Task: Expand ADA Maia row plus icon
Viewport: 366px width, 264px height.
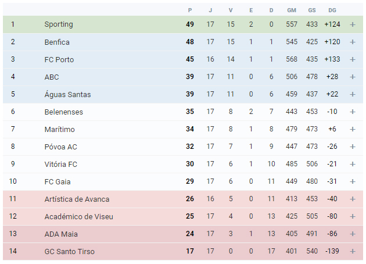Action: pos(353,234)
